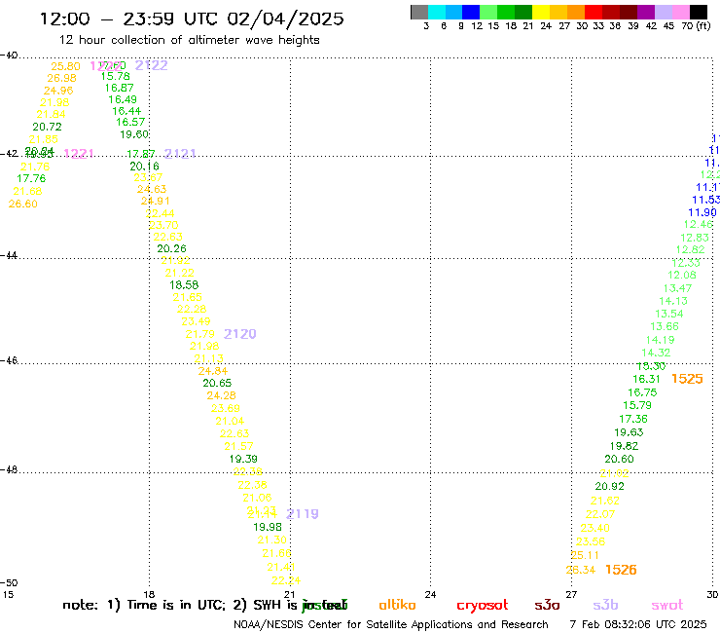Click the track time label 2122
The image size is (720, 633).
pyautogui.click(x=152, y=65)
